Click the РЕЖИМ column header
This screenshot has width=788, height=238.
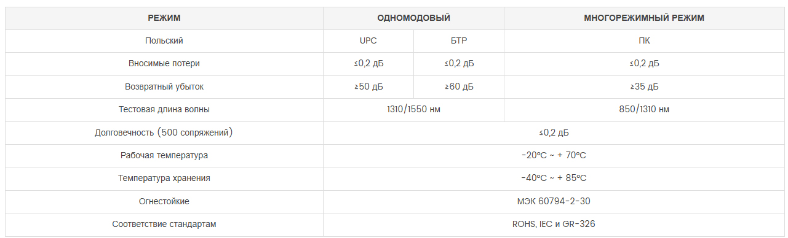click(x=164, y=18)
